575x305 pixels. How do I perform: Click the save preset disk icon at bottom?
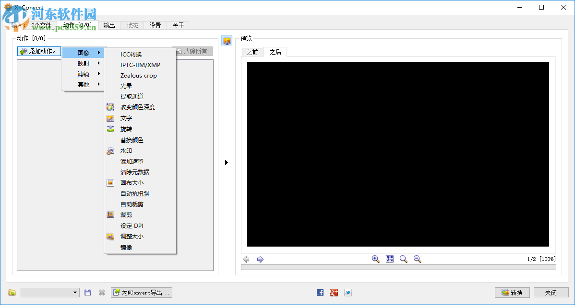(88, 292)
